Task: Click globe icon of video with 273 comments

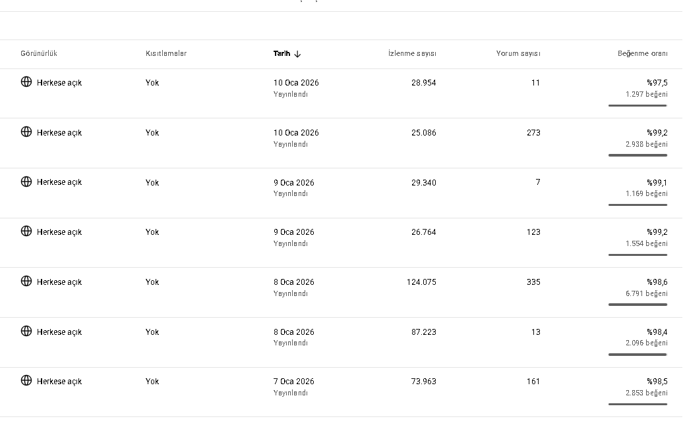Action: click(26, 132)
